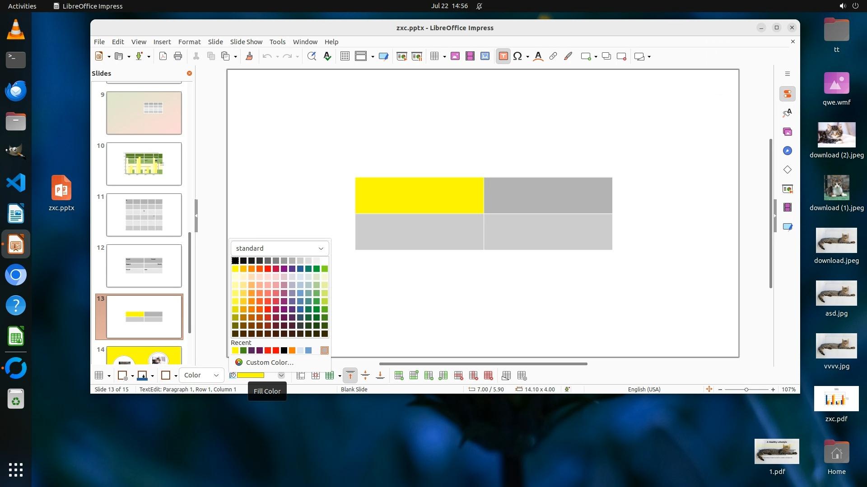Open the 'Color' fill type dropdown
This screenshot has height=487, width=867.
201,375
